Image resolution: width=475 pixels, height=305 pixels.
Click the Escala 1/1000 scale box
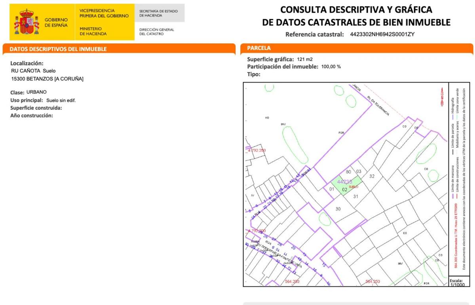[458, 282]
